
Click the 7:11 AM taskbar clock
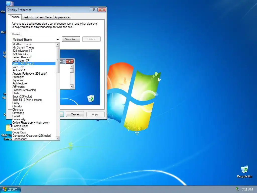(247, 189)
